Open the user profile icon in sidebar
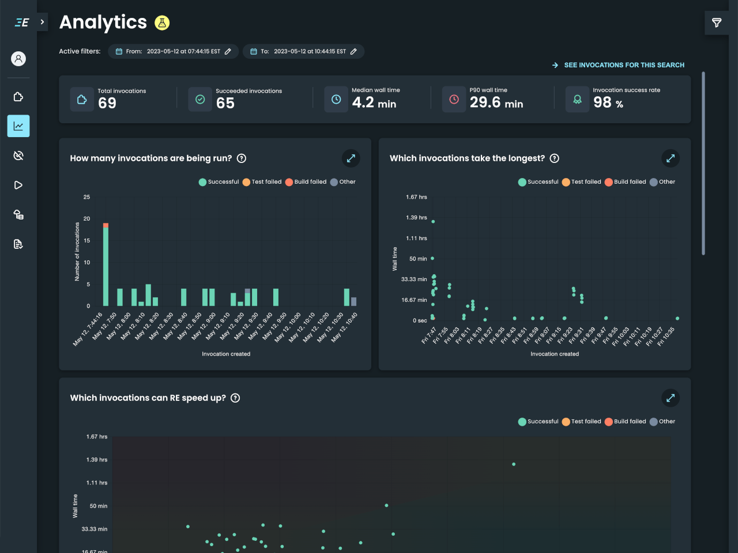738x553 pixels. (18, 58)
